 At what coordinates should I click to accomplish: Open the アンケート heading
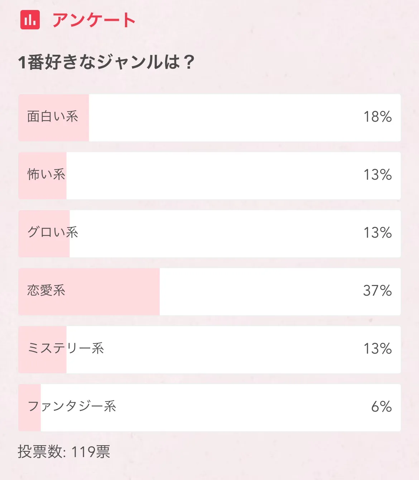coord(94,20)
